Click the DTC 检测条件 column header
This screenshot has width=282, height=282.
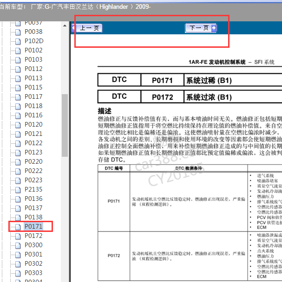tap(189, 168)
